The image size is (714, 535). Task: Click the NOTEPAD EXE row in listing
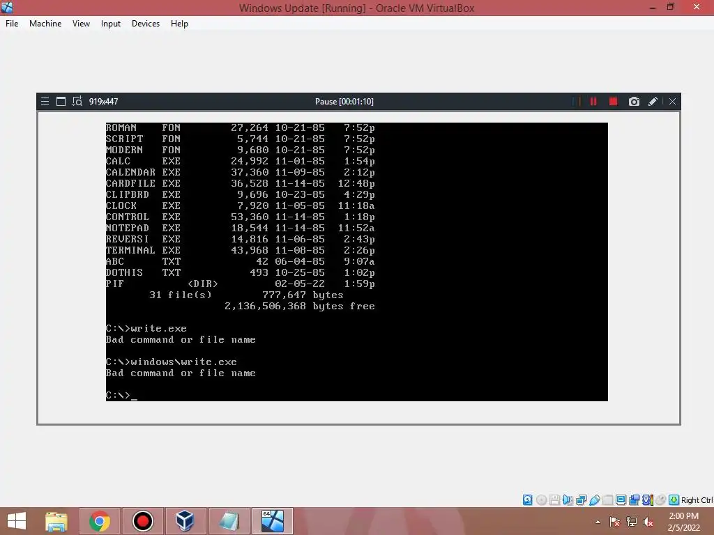point(240,228)
